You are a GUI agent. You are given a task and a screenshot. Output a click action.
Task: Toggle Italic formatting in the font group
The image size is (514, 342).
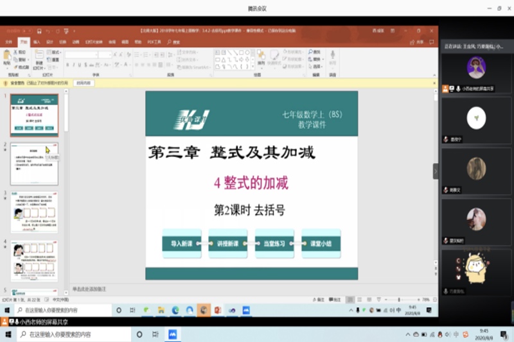pyautogui.click(x=74, y=65)
